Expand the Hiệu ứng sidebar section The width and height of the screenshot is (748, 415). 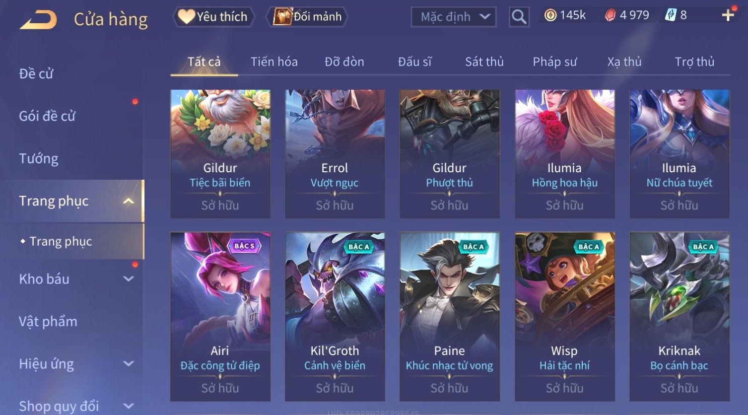click(x=128, y=364)
